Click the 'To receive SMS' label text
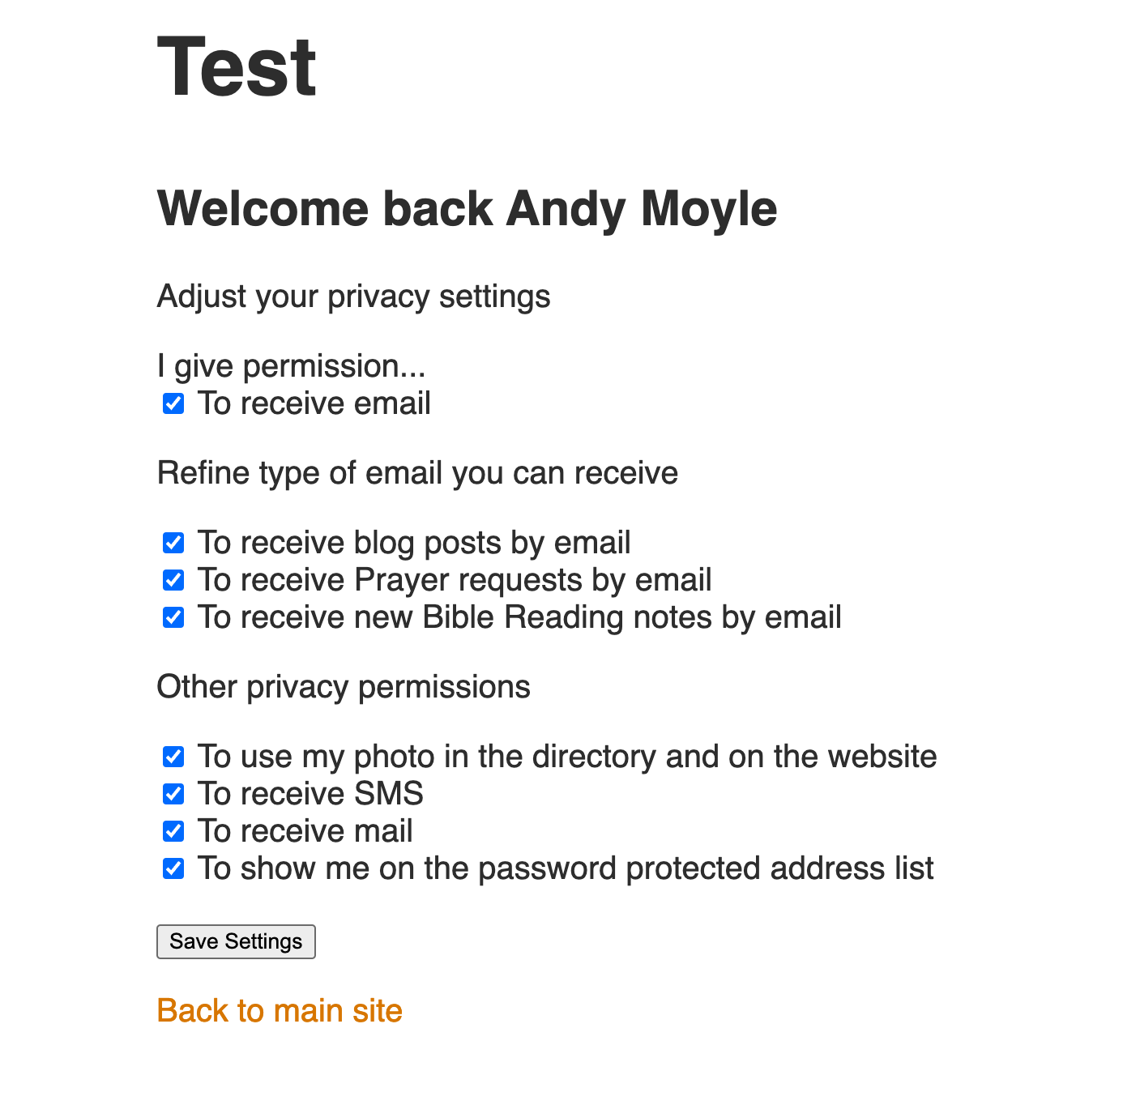This screenshot has height=1105, width=1123. point(310,794)
